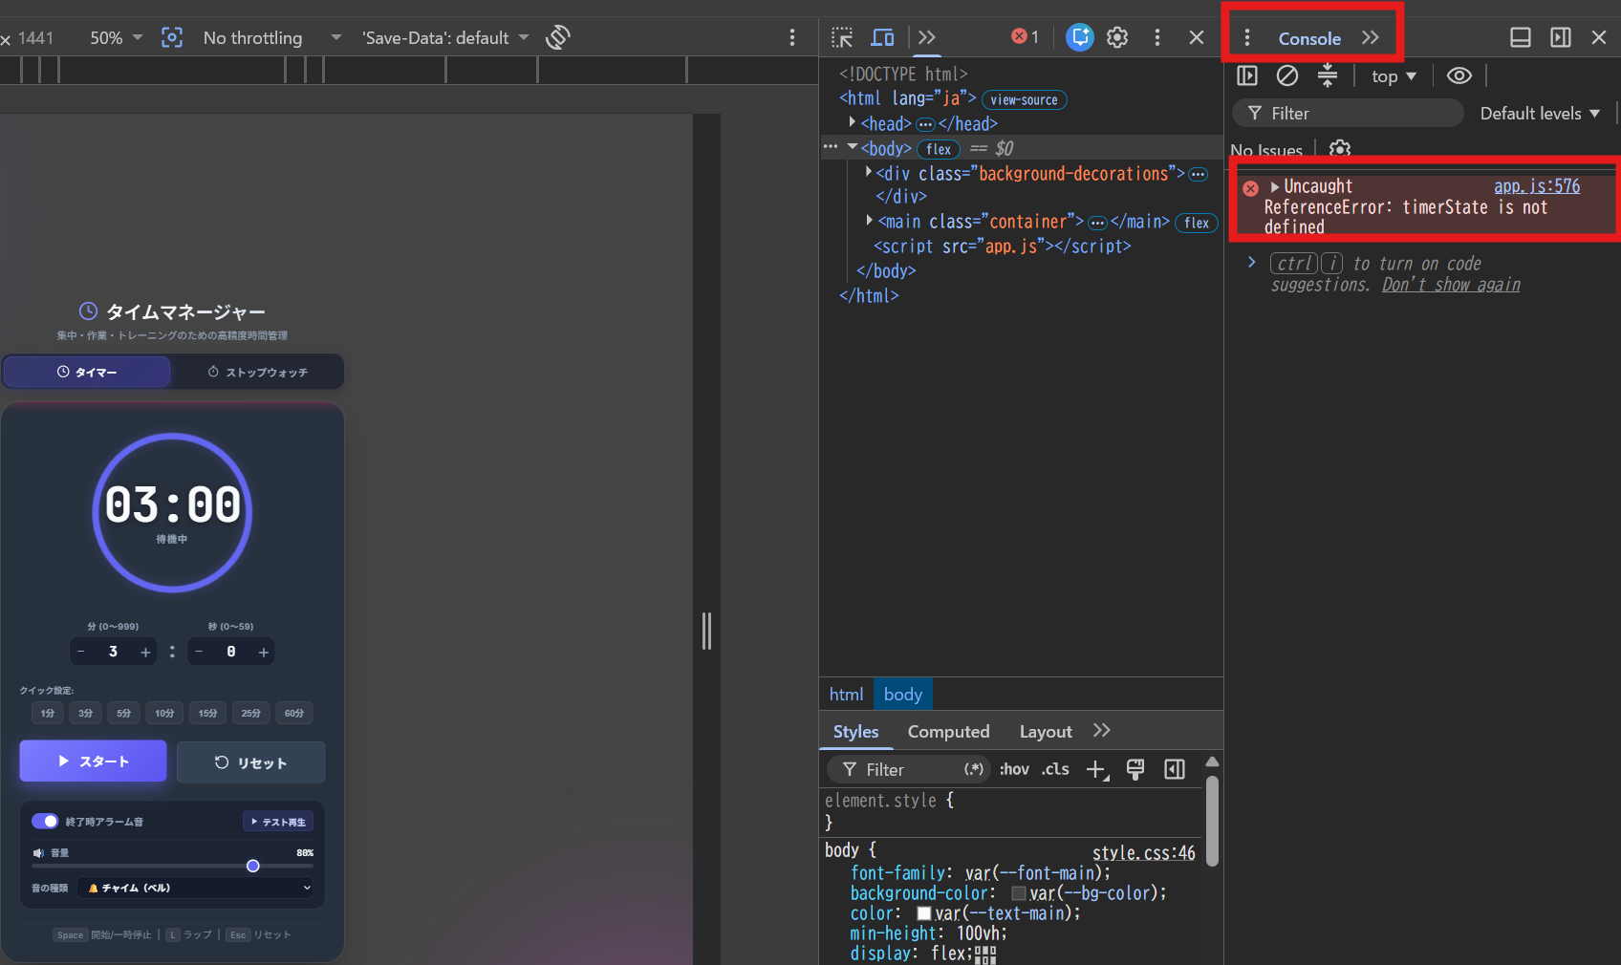Show more drawer tabs next to Console
The width and height of the screenshot is (1621, 965).
click(x=1371, y=38)
